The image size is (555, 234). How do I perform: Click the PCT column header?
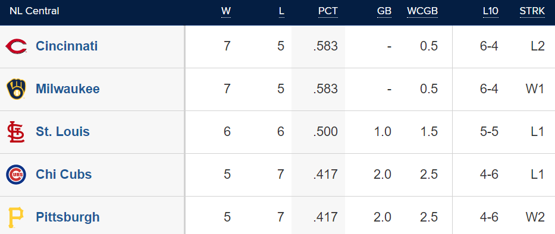pyautogui.click(x=328, y=11)
